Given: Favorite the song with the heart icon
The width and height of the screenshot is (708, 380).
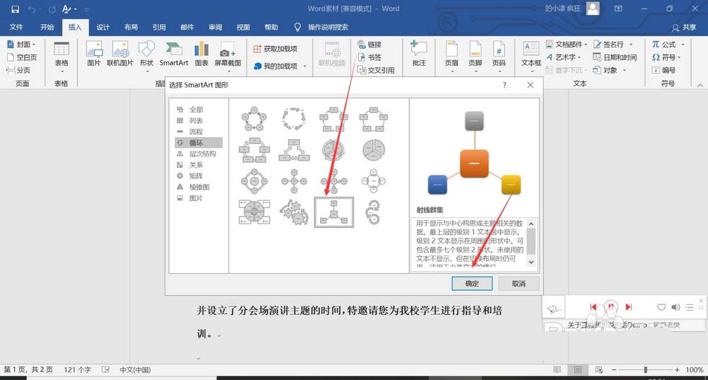Looking at the screenshot, I should 661,307.
